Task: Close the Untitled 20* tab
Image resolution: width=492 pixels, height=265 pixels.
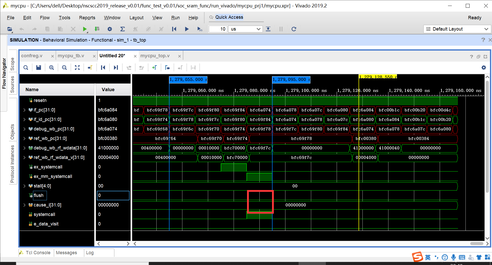Action: 135,56
